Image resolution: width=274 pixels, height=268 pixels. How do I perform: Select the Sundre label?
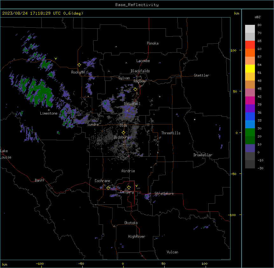click(93, 124)
